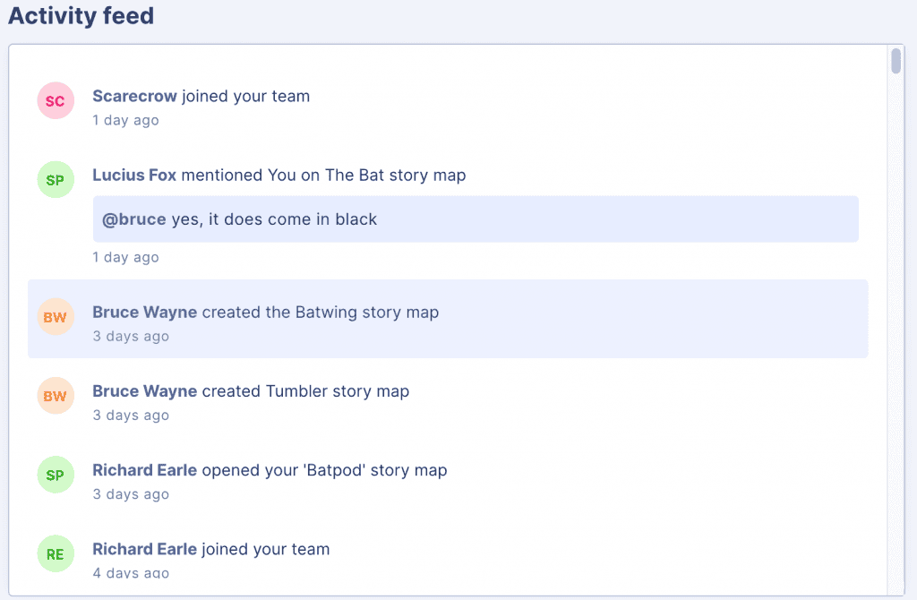Open the Lucius Fox name link
This screenshot has height=600, width=917.
134,175
